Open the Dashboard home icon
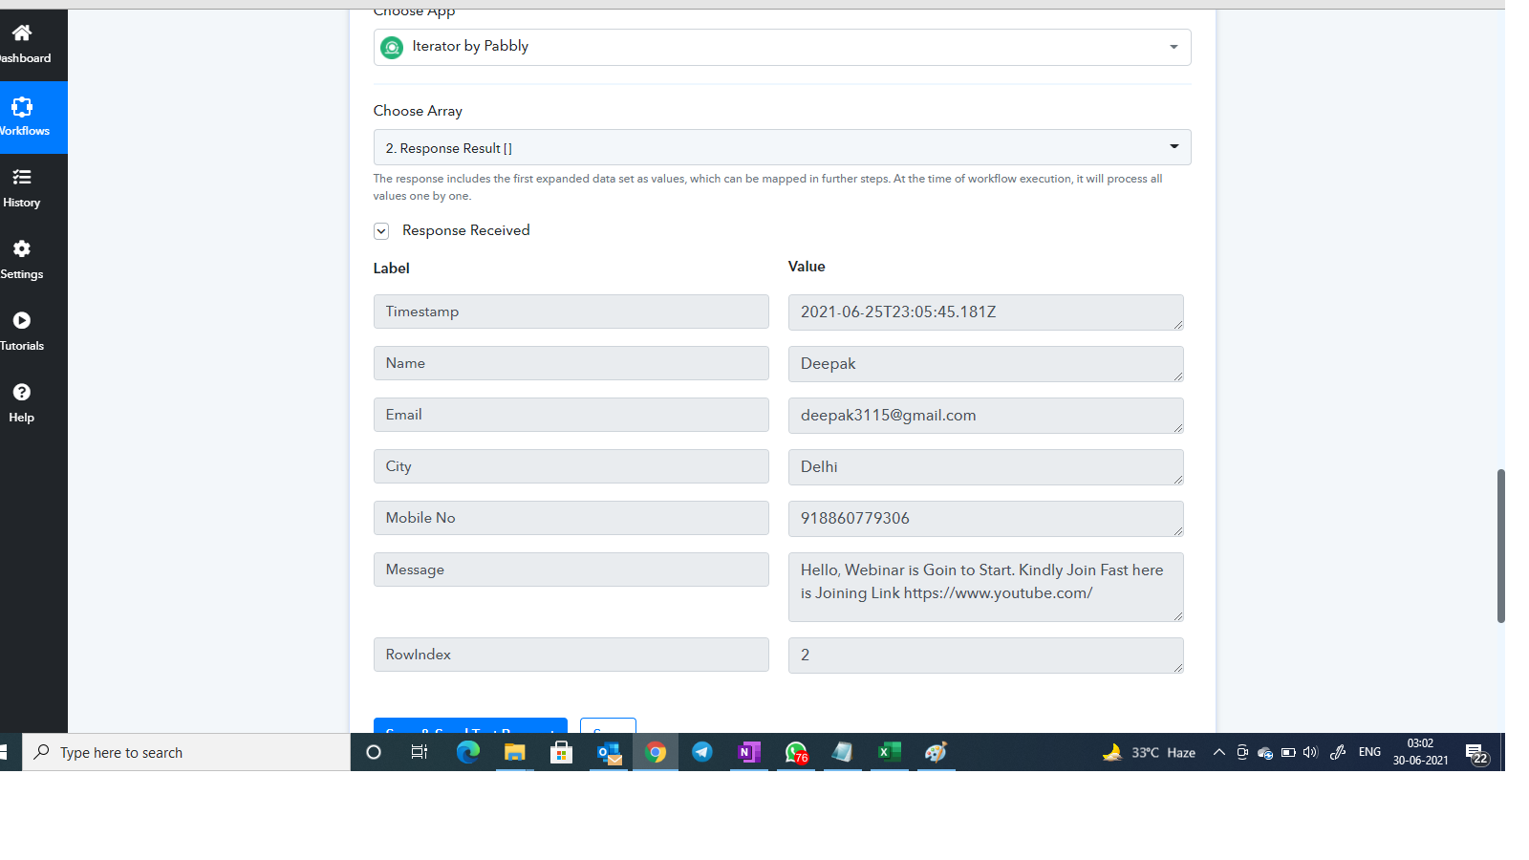Screen dimensions: 1529x860 pyautogui.click(x=22, y=32)
